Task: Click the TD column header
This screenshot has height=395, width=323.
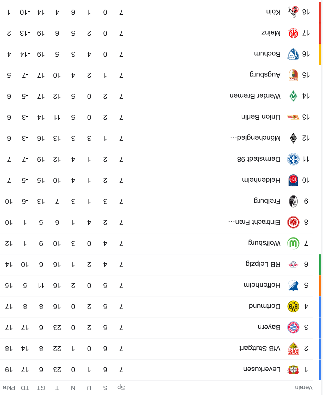Action: click(25, 388)
